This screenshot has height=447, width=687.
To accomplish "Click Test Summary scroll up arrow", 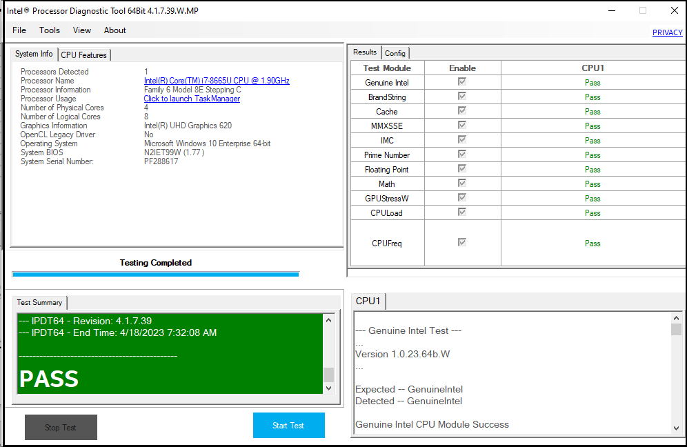I will 328,320.
